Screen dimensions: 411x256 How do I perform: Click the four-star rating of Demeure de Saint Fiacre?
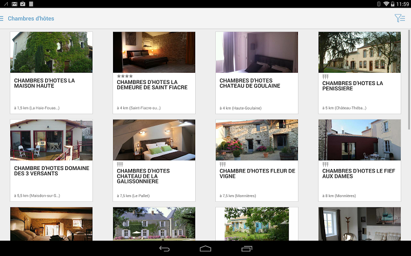[125, 76]
